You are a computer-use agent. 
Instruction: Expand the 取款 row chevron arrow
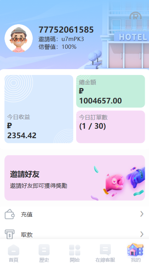142,234
